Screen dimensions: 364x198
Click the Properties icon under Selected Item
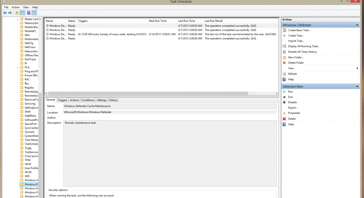(284, 113)
